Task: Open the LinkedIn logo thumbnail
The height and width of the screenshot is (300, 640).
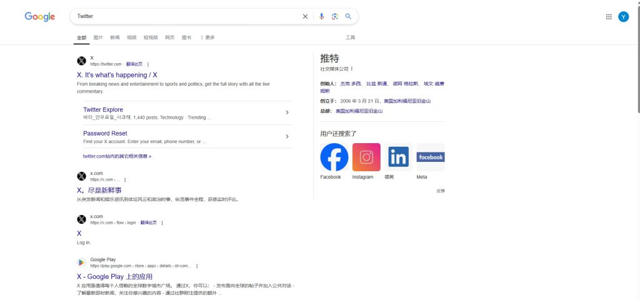Action: pos(398,157)
